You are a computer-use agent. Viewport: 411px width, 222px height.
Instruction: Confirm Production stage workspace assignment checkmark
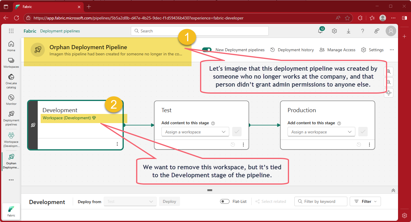[x=363, y=132]
